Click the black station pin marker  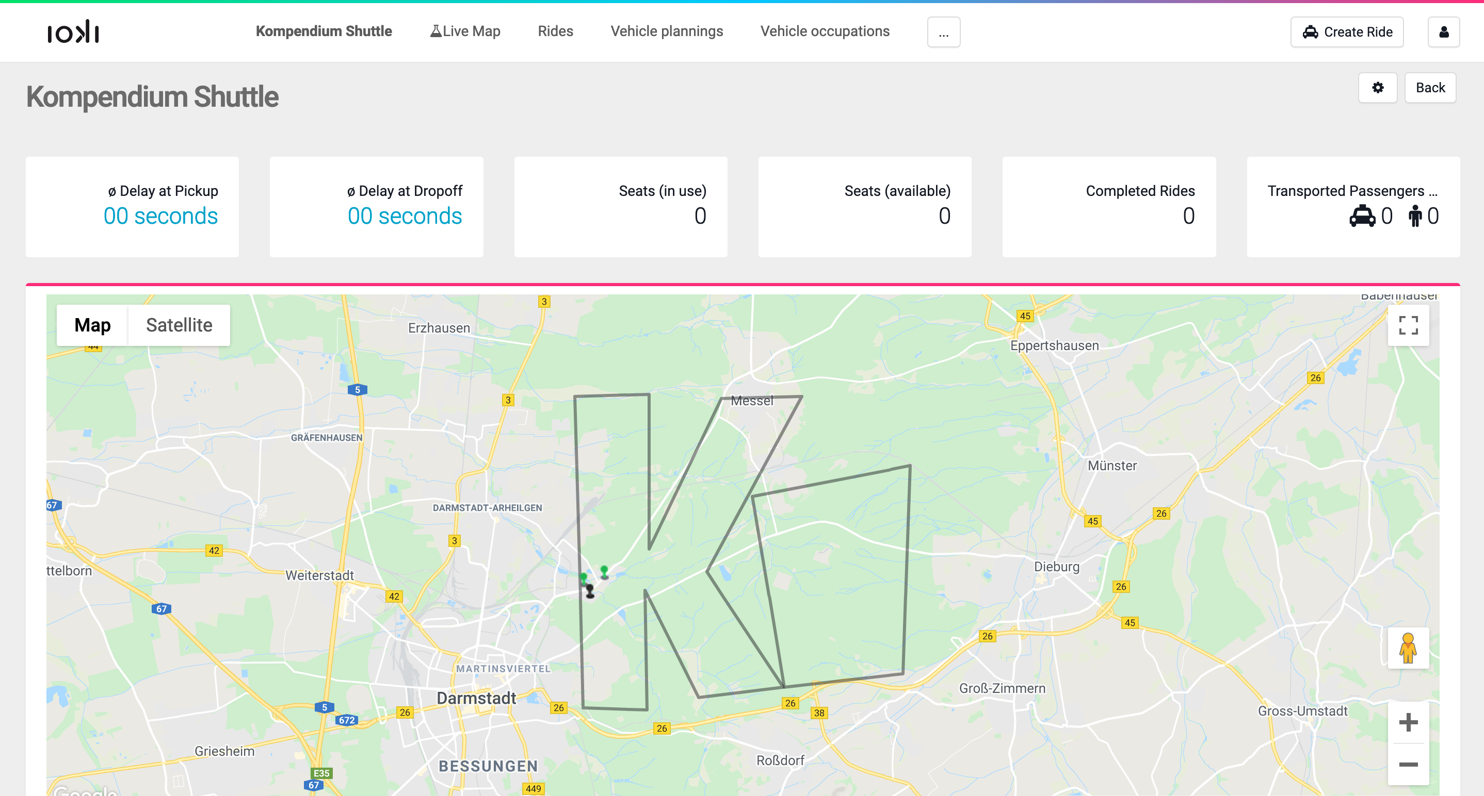pyautogui.click(x=589, y=591)
